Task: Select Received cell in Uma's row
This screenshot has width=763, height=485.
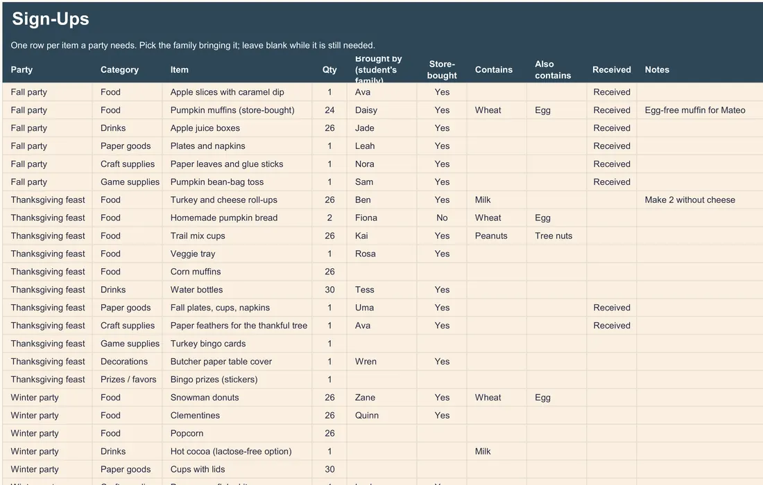Action: click(x=612, y=308)
